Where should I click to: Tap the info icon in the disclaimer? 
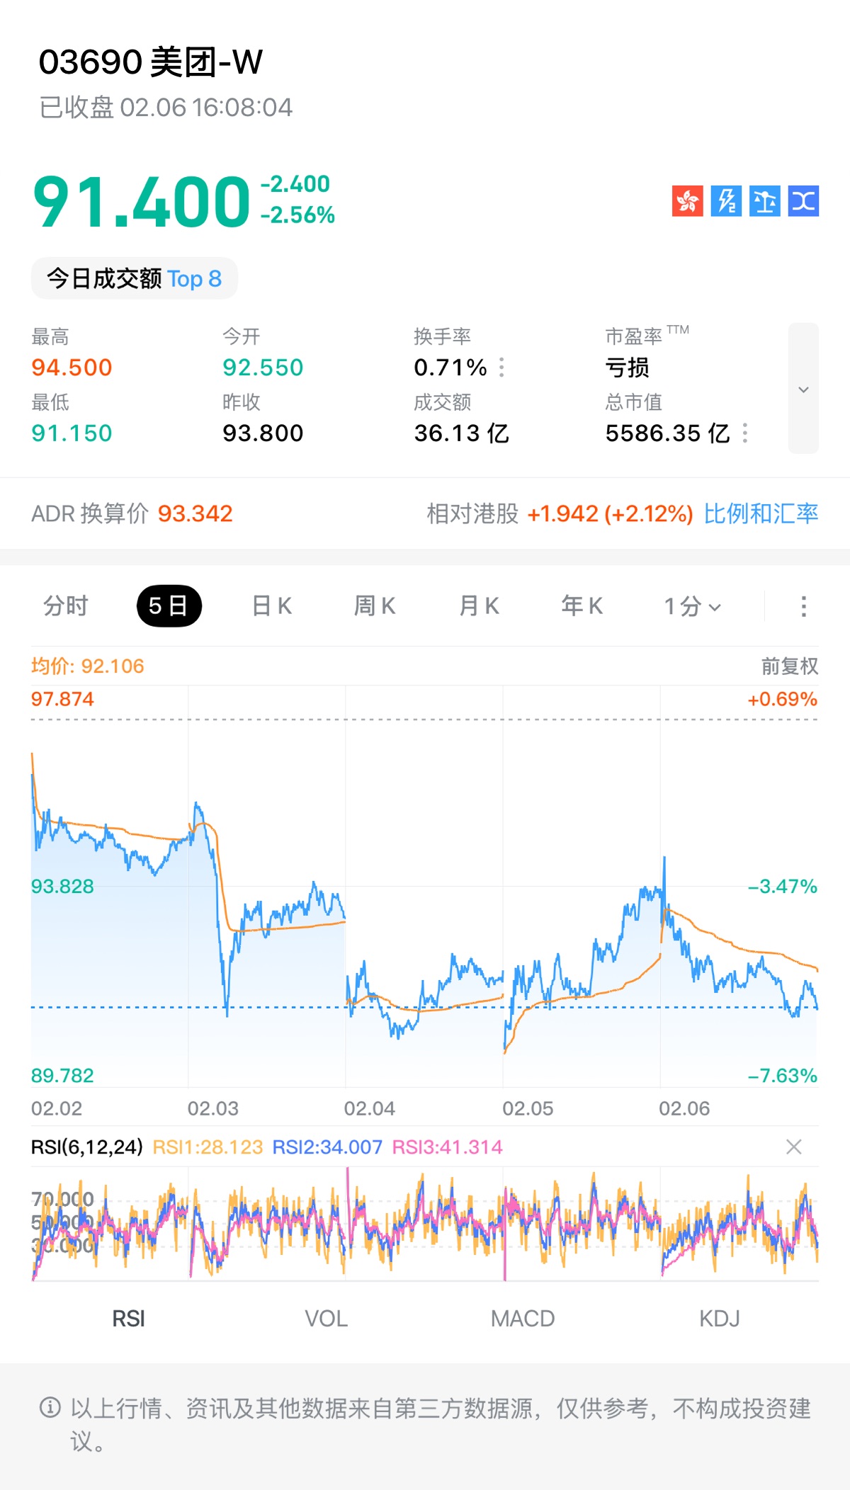[x=50, y=1408]
